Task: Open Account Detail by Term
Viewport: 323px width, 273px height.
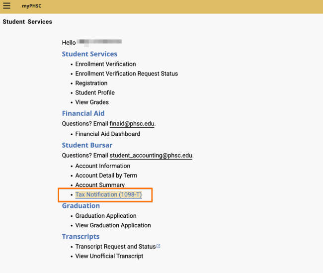Action: [106, 176]
